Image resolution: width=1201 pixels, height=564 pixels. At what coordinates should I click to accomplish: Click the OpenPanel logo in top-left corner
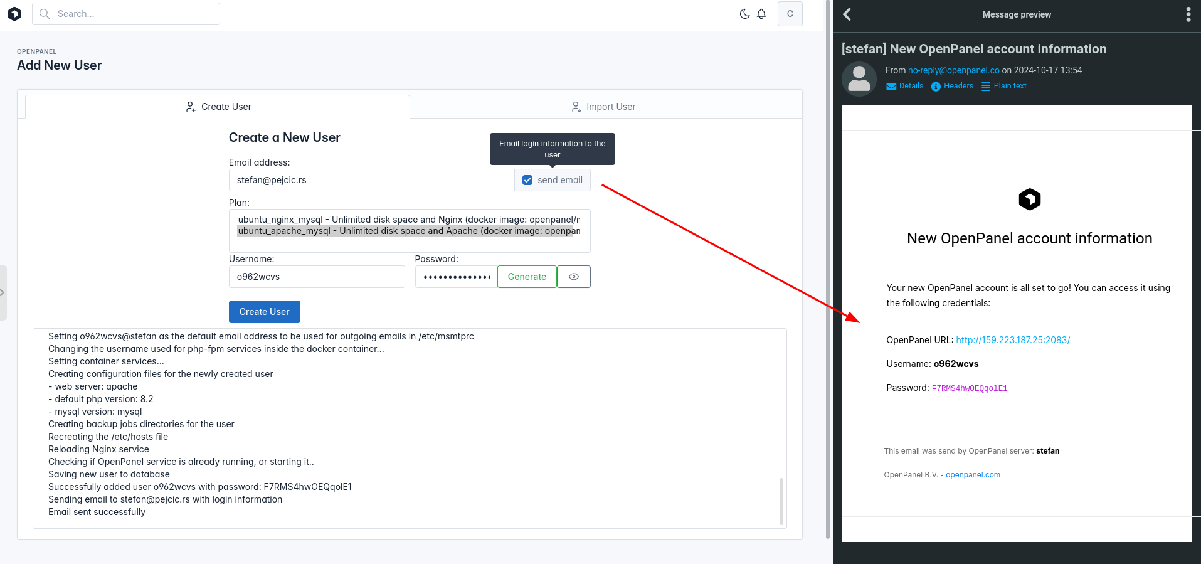14,13
